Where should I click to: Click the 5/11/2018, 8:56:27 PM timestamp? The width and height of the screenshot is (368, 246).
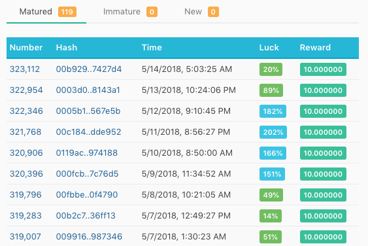[x=186, y=132]
